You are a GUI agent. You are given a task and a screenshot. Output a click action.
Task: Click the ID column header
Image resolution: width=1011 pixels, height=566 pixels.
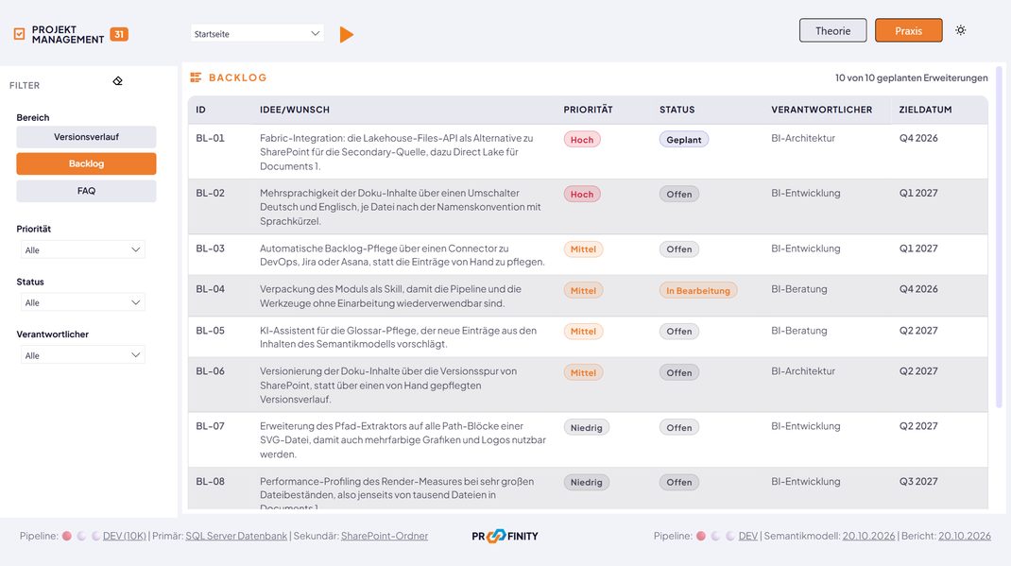click(x=200, y=110)
